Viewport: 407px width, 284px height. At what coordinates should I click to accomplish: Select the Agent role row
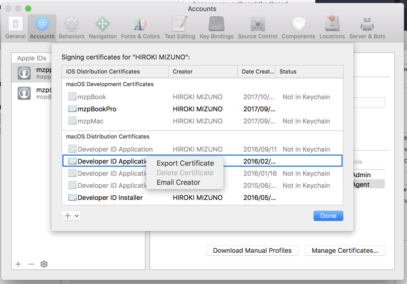pyautogui.click(x=369, y=184)
